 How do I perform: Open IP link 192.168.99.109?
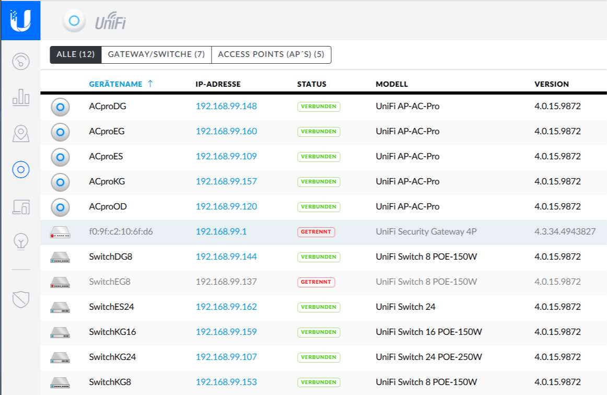click(x=226, y=156)
